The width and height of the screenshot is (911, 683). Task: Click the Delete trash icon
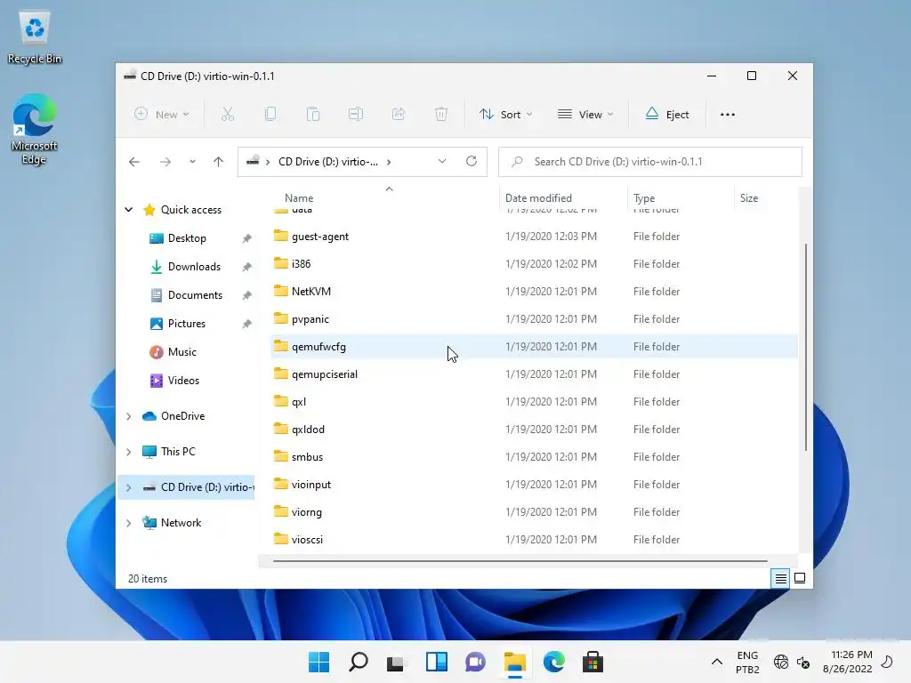click(x=441, y=115)
